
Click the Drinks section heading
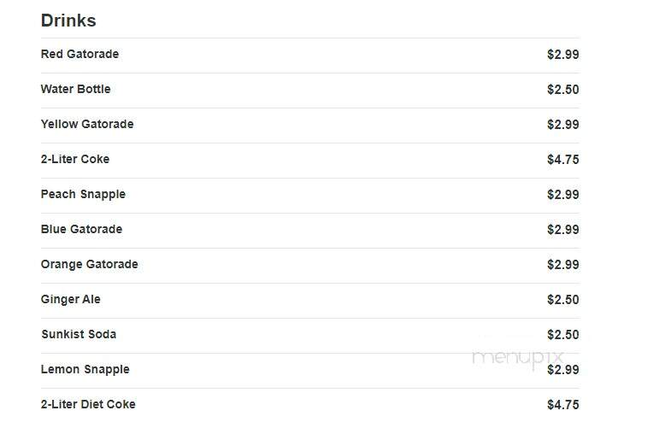click(68, 21)
